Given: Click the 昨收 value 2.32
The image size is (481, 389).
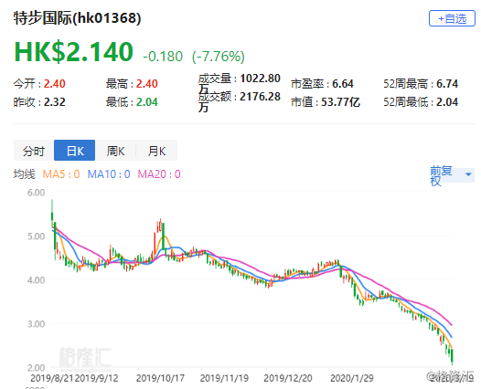Looking at the screenshot, I should coord(54,102).
